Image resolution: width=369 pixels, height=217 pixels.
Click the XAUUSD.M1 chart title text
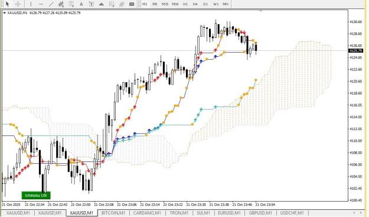tap(17, 13)
